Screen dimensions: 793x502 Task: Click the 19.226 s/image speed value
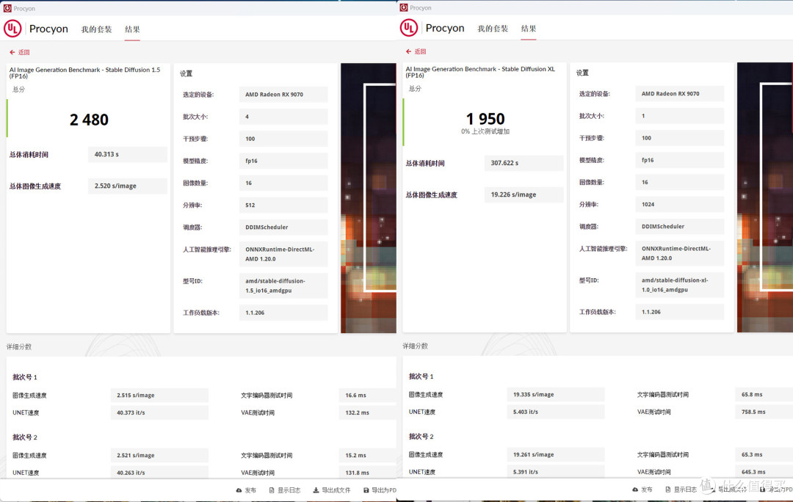click(524, 194)
